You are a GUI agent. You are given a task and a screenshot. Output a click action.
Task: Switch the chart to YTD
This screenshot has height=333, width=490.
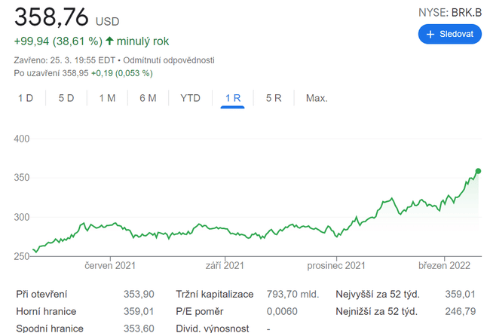click(190, 98)
